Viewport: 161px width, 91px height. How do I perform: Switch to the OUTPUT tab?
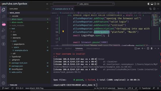click(x=68, y=49)
